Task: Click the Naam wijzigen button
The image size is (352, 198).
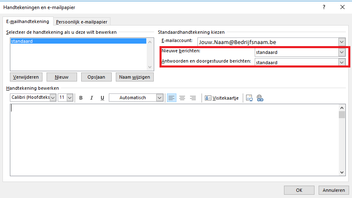Action: click(135, 77)
